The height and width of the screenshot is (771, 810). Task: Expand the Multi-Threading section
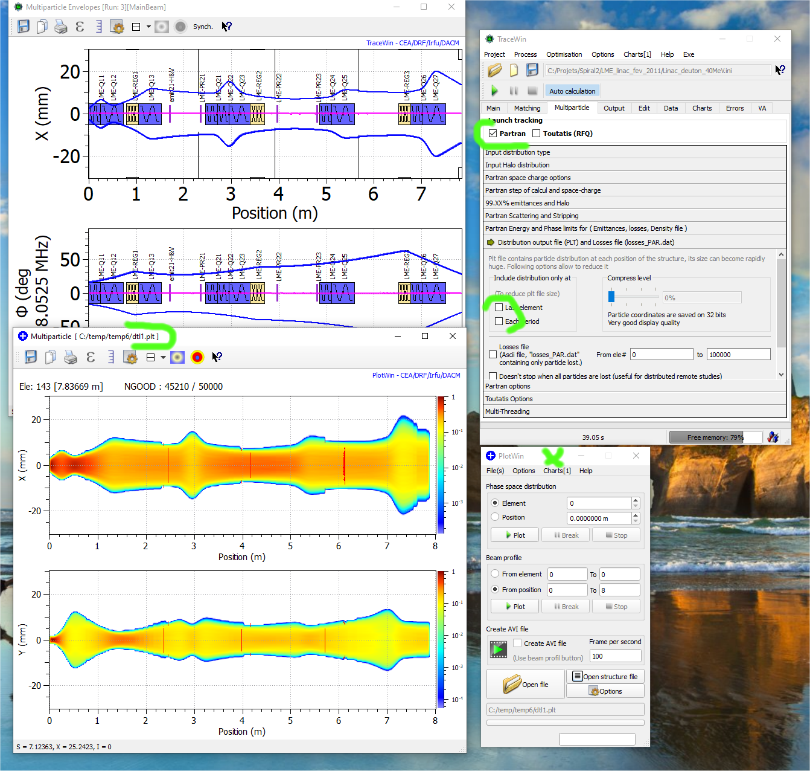pos(507,411)
